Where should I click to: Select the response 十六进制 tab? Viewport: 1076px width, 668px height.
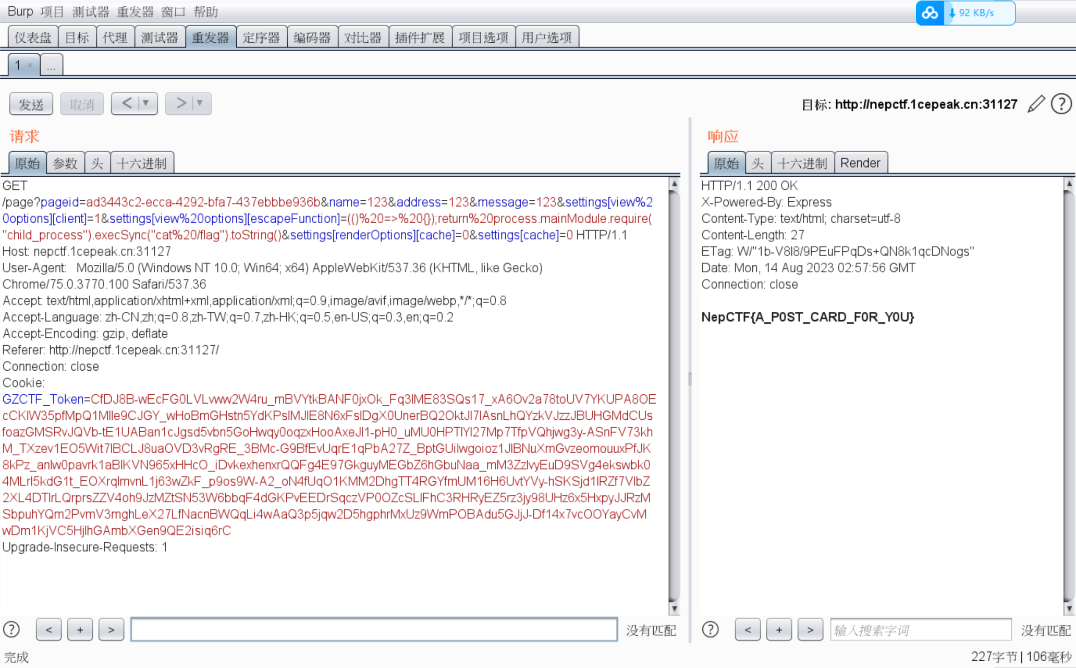(802, 163)
